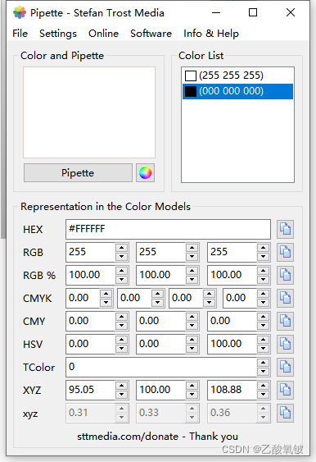The height and width of the screenshot is (462, 316).
Task: Copy the TColor value to clipboard
Action: [285, 367]
